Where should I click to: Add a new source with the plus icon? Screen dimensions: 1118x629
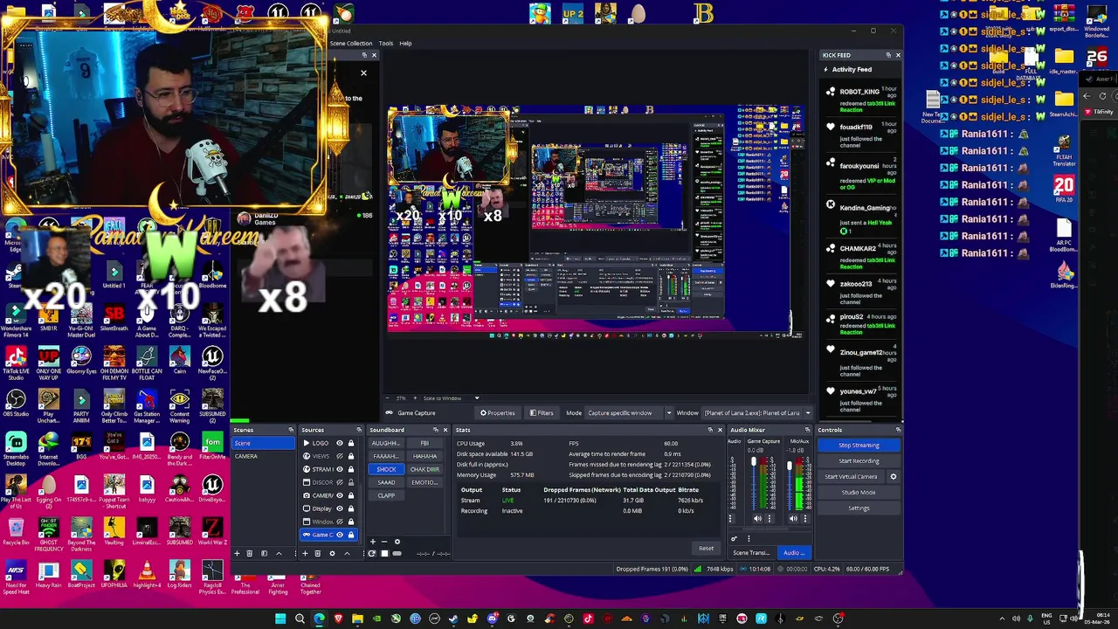(305, 554)
